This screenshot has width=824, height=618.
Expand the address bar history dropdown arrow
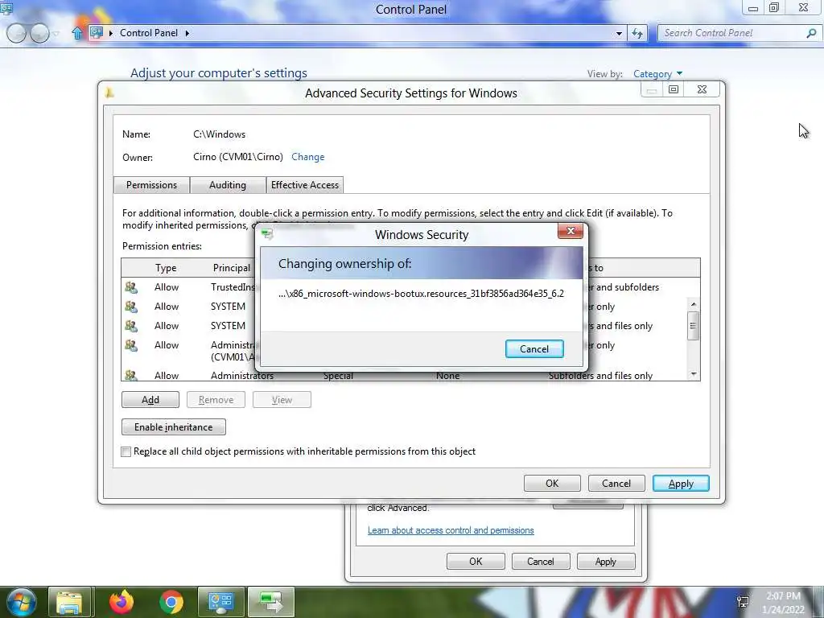point(619,34)
